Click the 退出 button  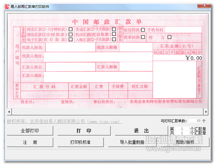(141, 131)
